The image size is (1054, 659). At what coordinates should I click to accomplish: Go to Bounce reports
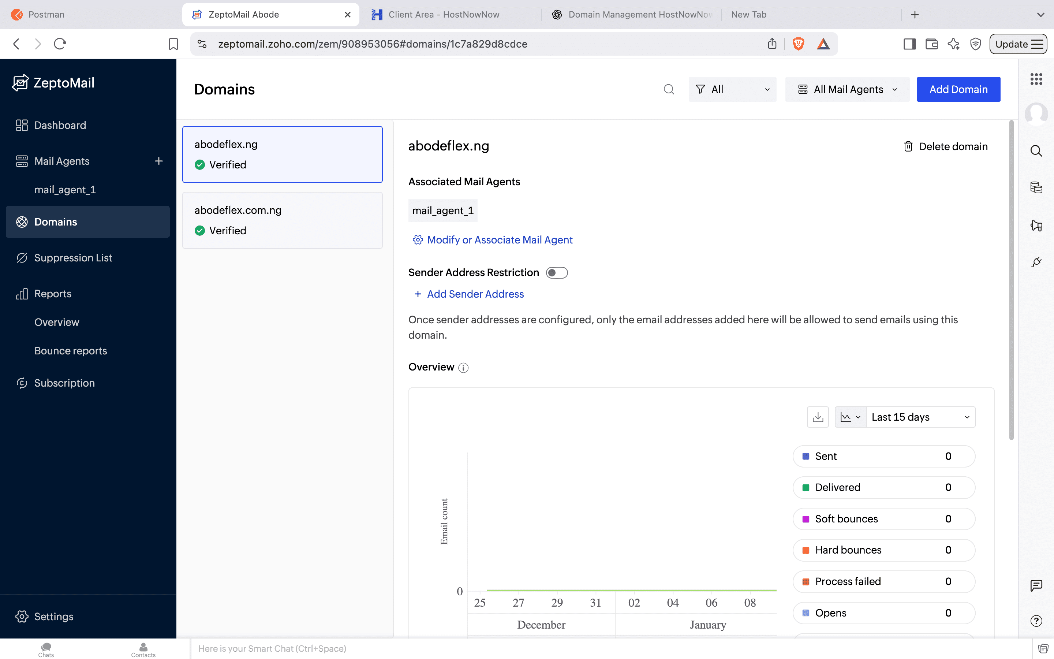click(71, 351)
